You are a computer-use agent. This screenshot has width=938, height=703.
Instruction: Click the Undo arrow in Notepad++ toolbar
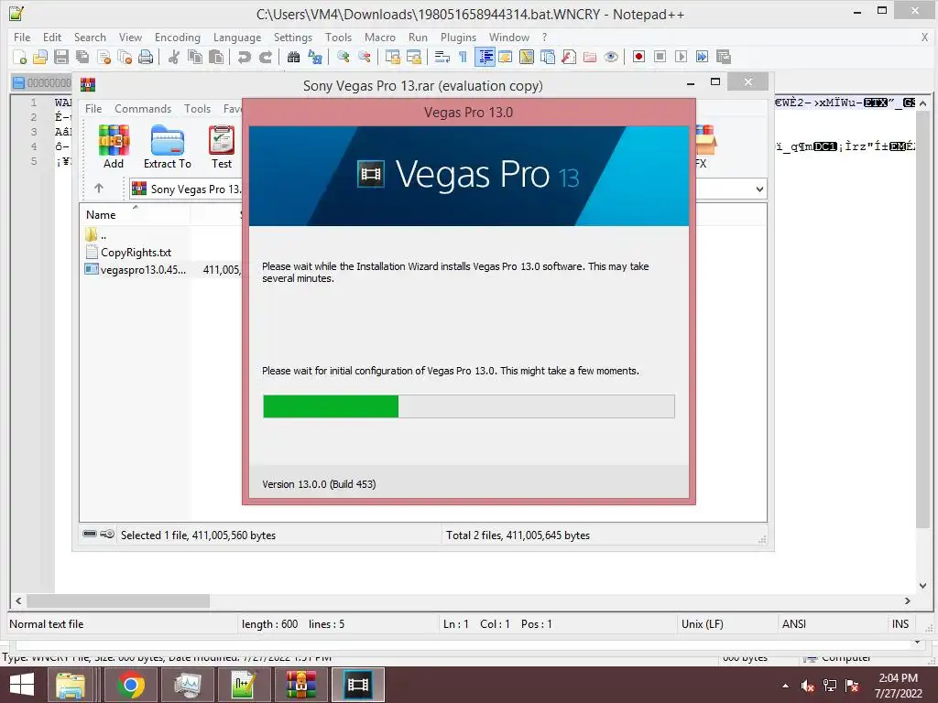pyautogui.click(x=244, y=57)
